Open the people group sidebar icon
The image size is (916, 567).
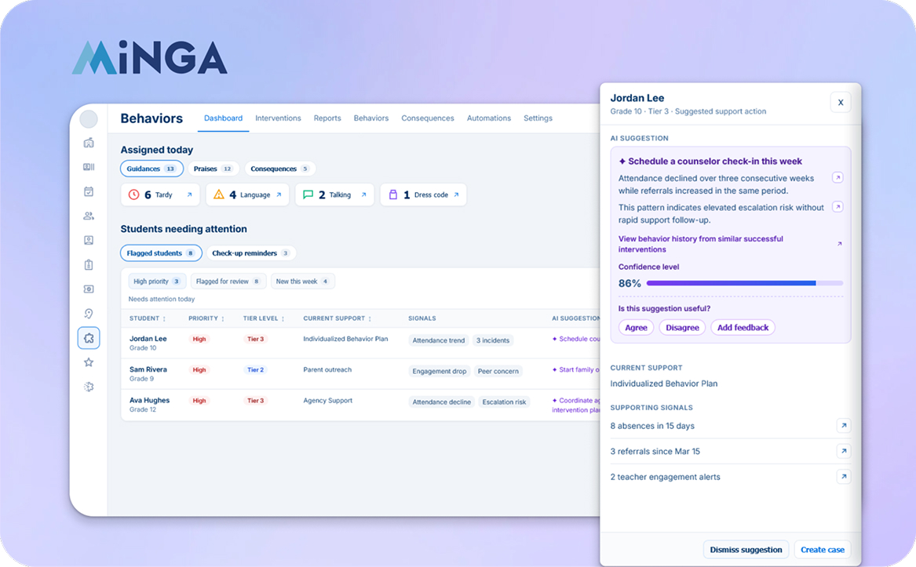pos(89,216)
